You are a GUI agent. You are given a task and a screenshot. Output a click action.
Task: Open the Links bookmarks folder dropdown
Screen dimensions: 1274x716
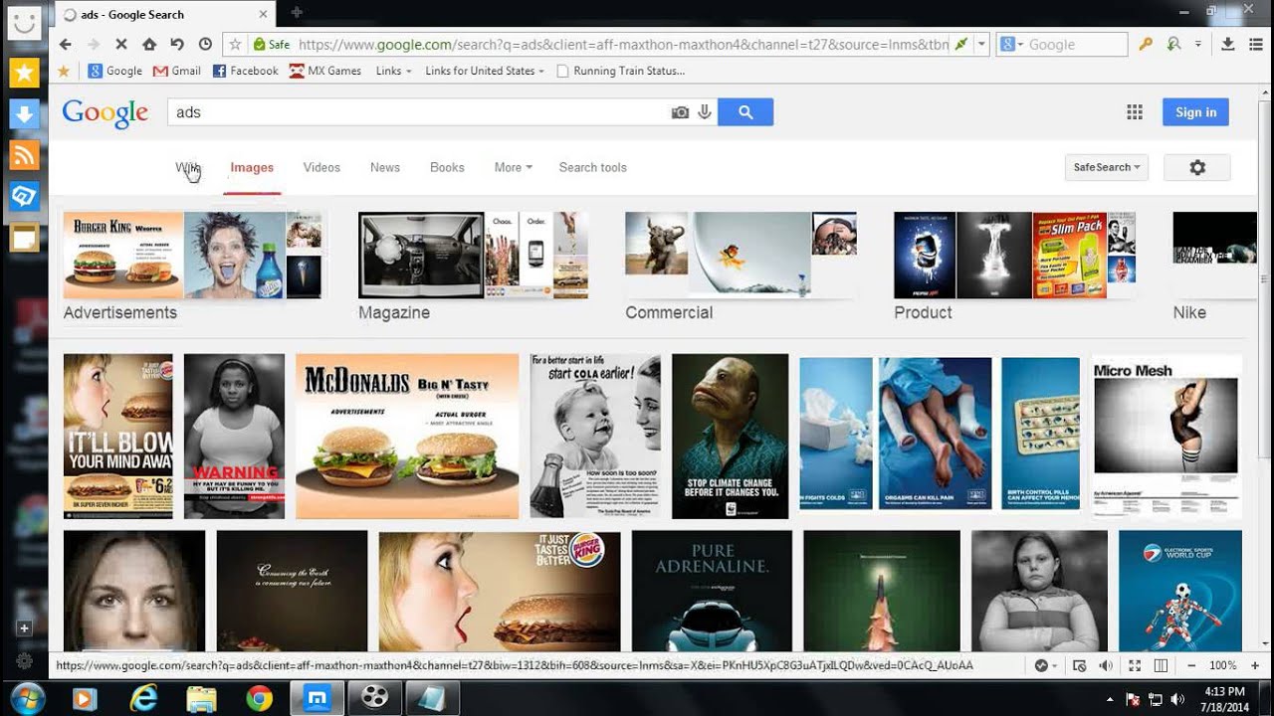(x=393, y=71)
